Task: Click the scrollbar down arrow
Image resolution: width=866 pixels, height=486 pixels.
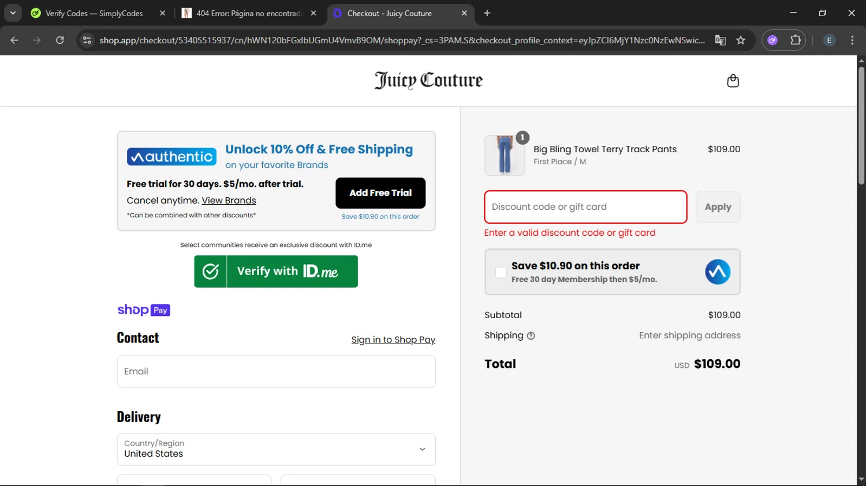Action: pyautogui.click(x=861, y=480)
